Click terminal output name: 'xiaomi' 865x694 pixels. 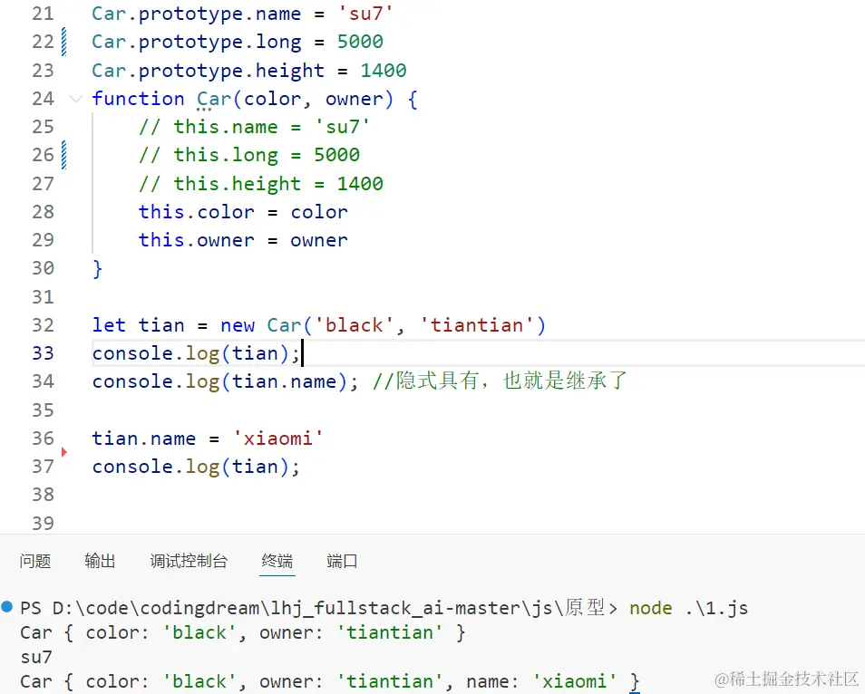(x=541, y=682)
